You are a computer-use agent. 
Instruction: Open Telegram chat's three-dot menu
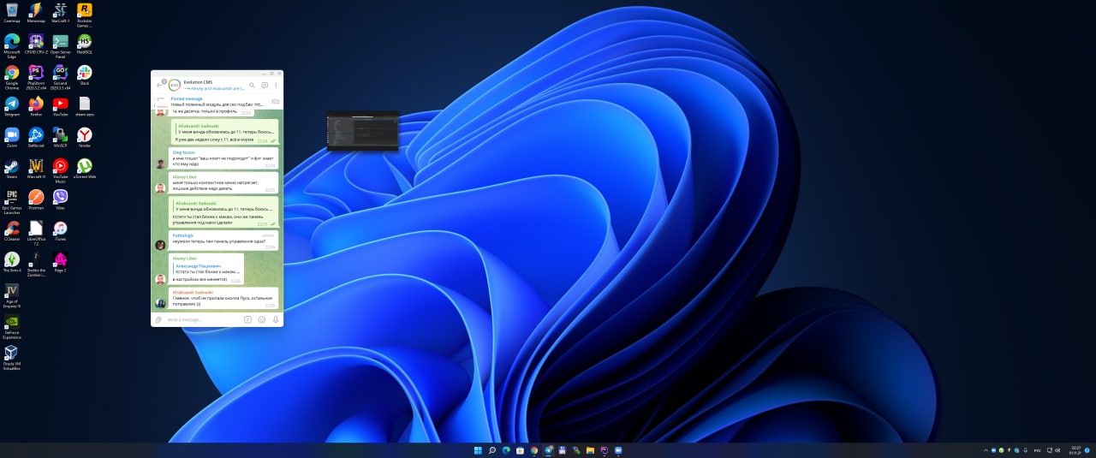point(276,85)
